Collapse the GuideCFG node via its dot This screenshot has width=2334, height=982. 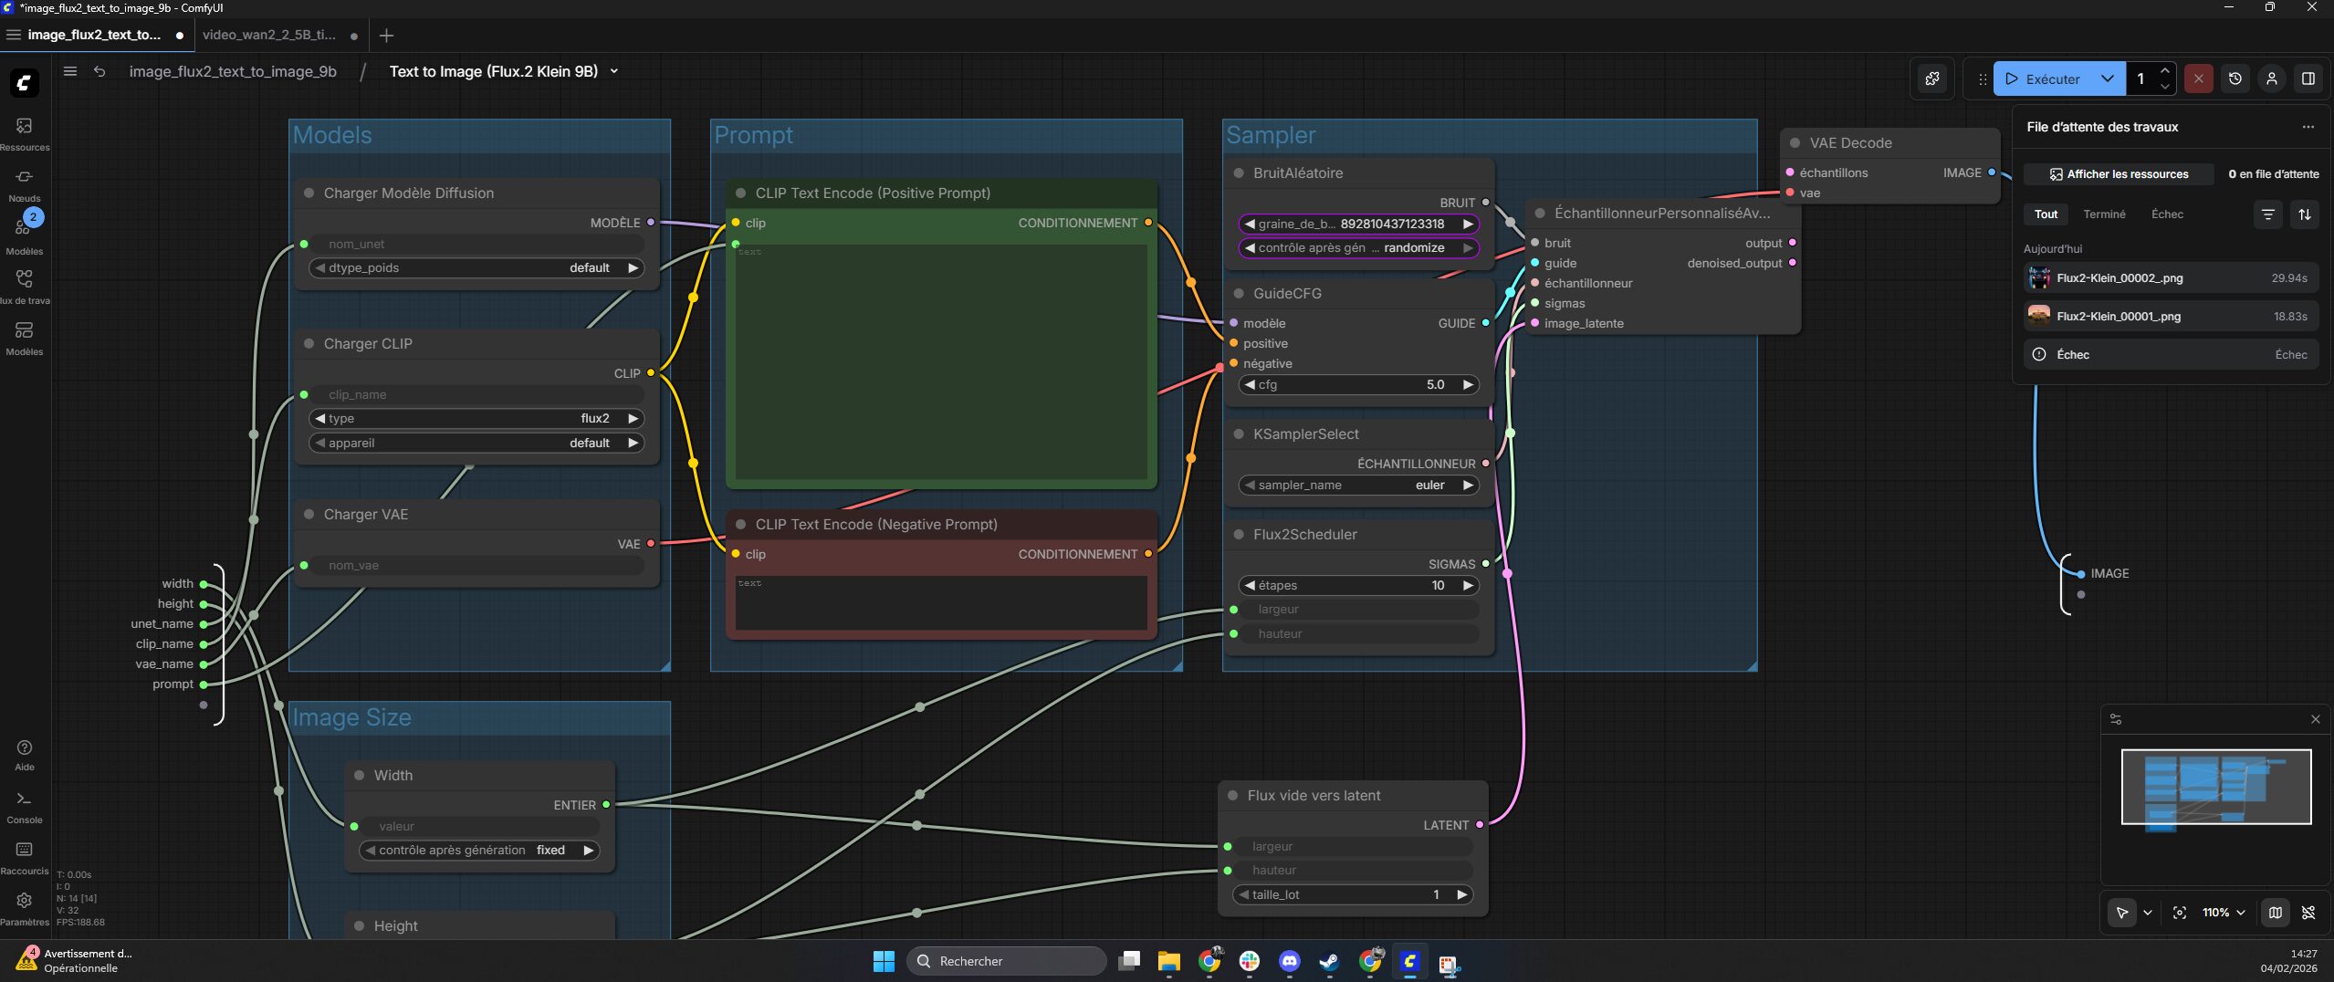[x=1239, y=294]
